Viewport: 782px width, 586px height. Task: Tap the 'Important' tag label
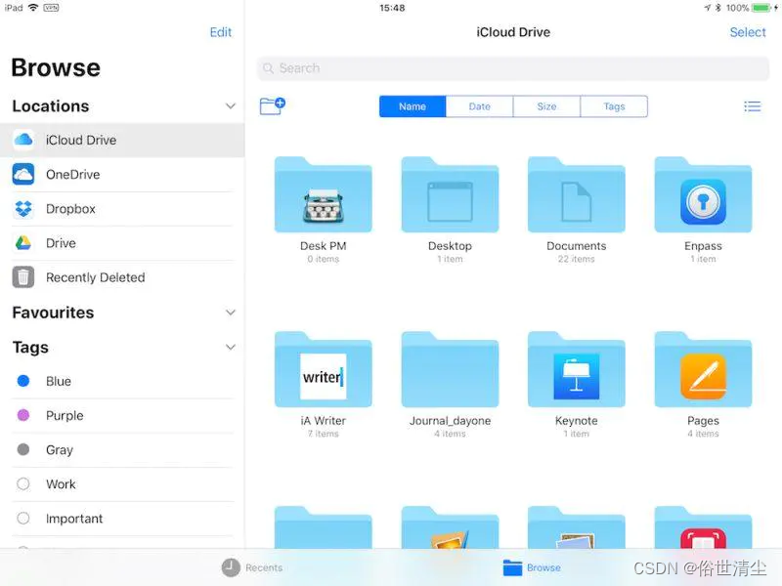pos(74,519)
